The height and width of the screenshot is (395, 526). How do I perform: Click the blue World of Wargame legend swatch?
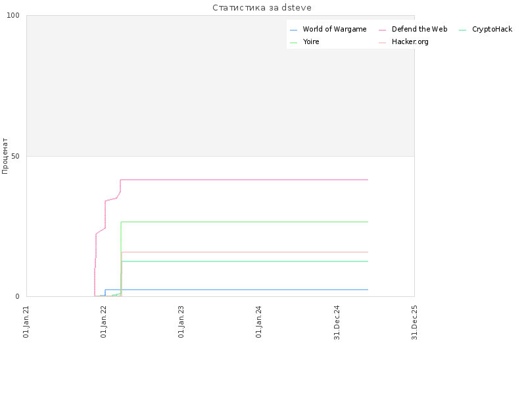(x=293, y=30)
